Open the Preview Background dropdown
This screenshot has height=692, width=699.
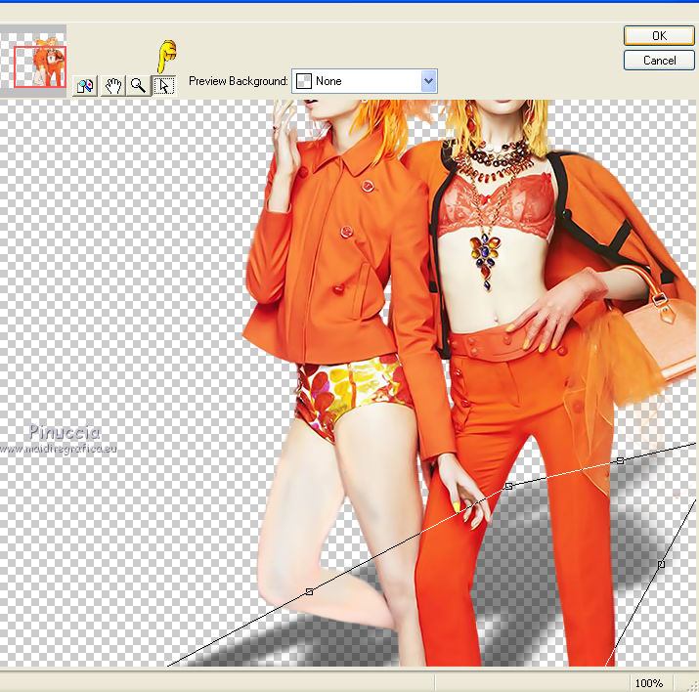pos(365,81)
